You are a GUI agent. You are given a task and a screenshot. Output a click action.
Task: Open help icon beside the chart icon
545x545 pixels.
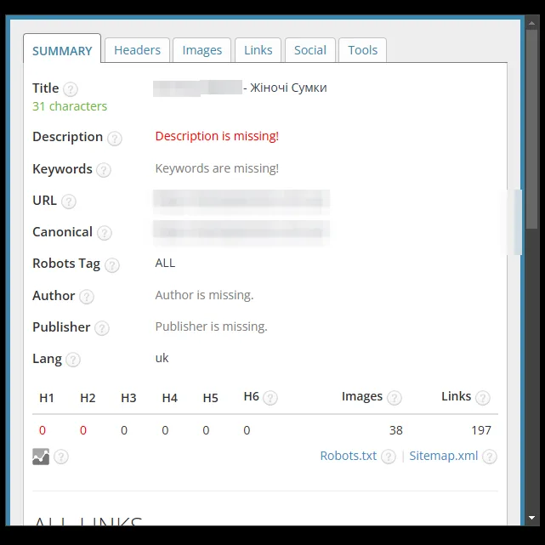click(x=61, y=457)
